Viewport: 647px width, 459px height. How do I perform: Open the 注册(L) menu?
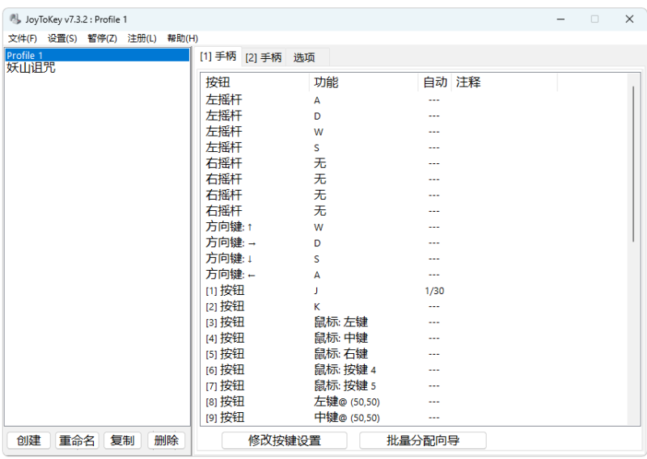click(142, 38)
